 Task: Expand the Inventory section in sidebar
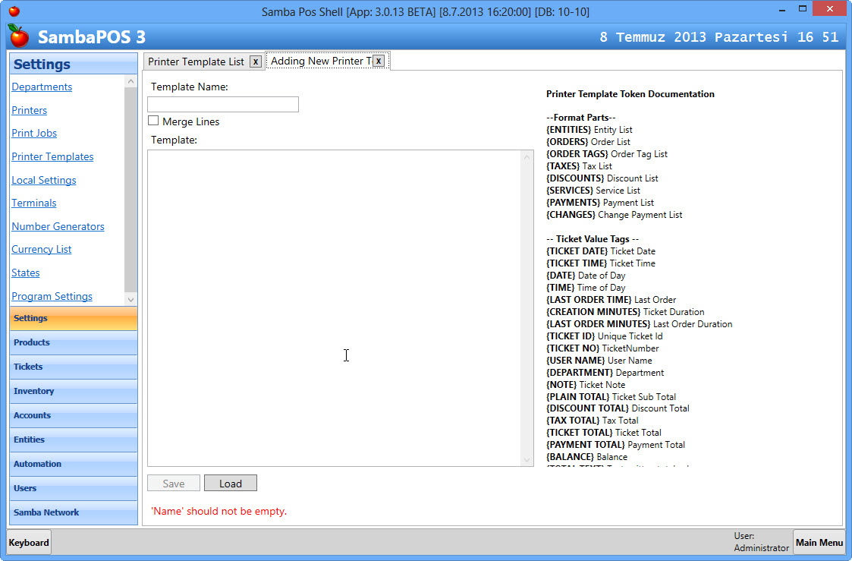point(73,391)
